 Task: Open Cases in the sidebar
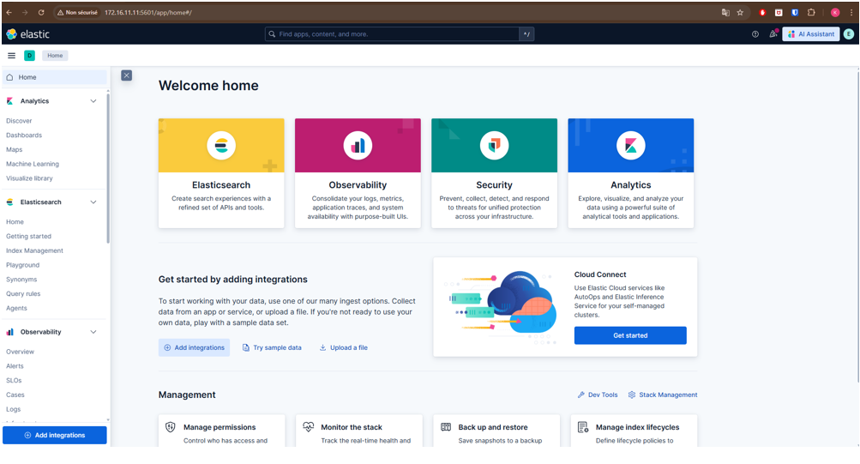[x=15, y=395]
